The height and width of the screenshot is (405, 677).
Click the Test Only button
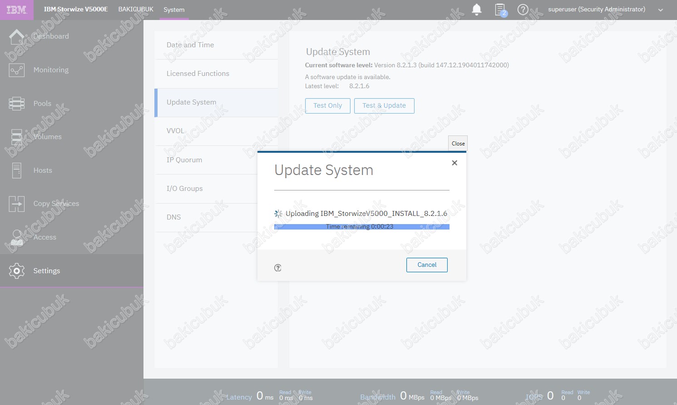328,105
